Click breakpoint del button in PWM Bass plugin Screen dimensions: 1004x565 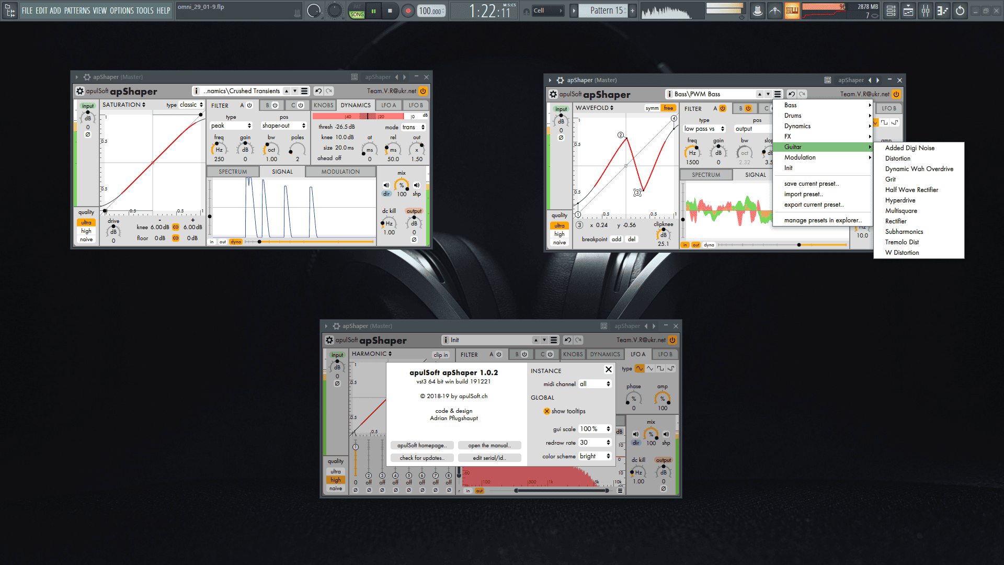(x=632, y=239)
